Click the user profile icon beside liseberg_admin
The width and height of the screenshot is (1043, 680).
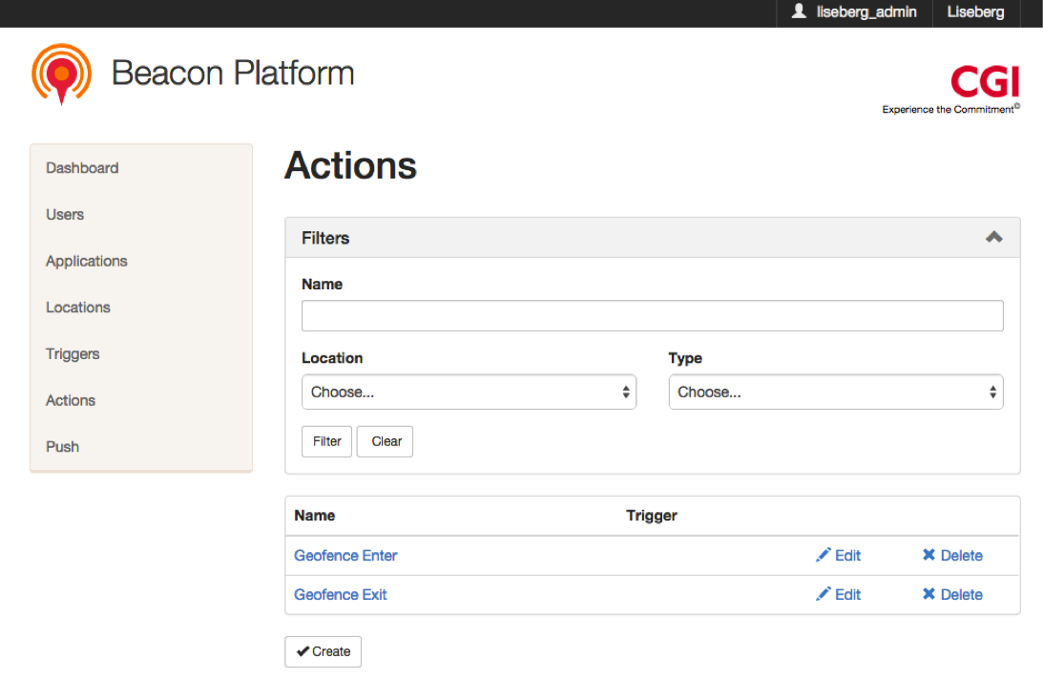click(799, 11)
